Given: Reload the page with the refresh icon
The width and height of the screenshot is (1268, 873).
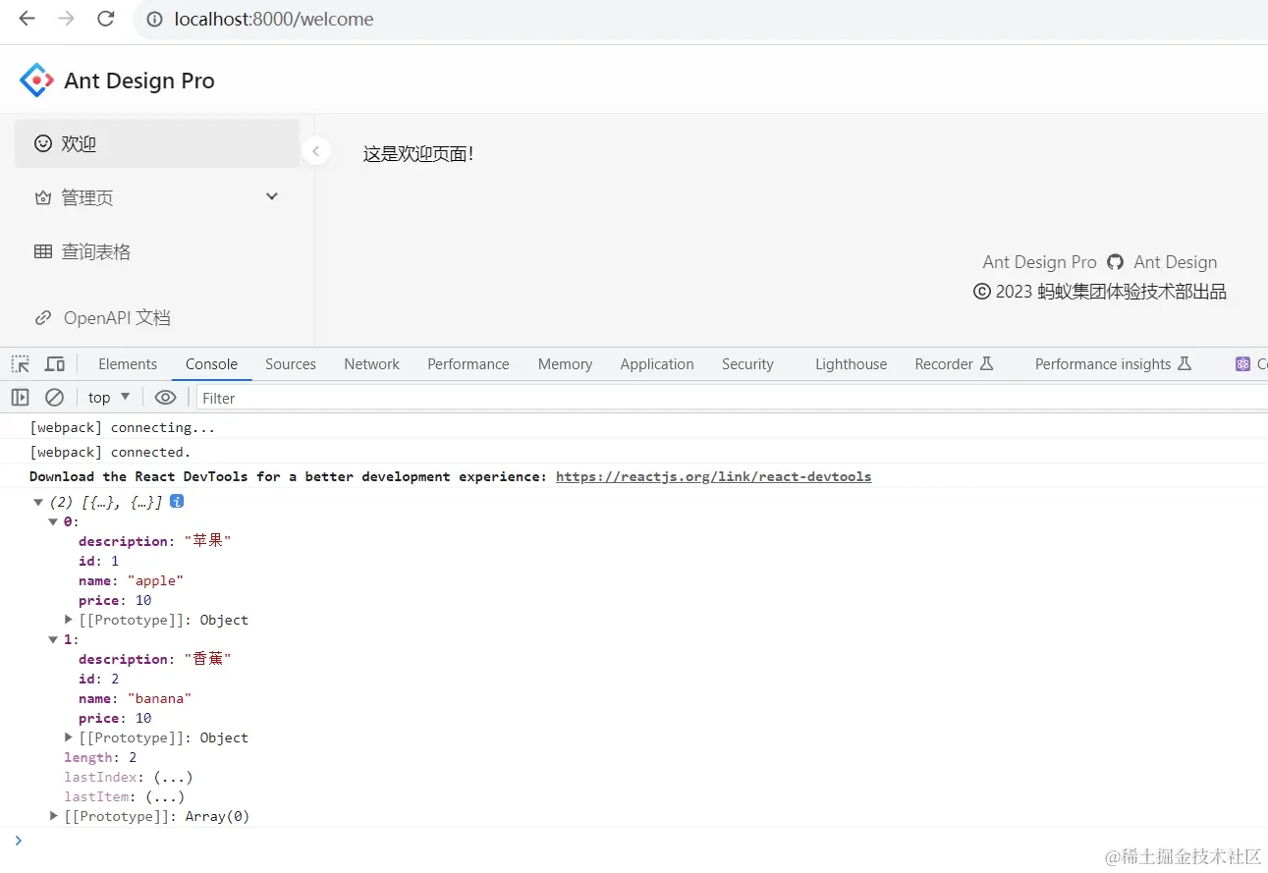Looking at the screenshot, I should tap(106, 19).
